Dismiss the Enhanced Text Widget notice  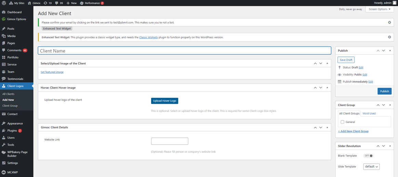[x=389, y=37]
